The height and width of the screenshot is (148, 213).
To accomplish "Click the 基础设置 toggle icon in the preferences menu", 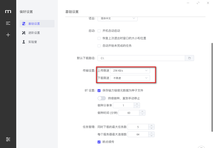I will (24, 24).
